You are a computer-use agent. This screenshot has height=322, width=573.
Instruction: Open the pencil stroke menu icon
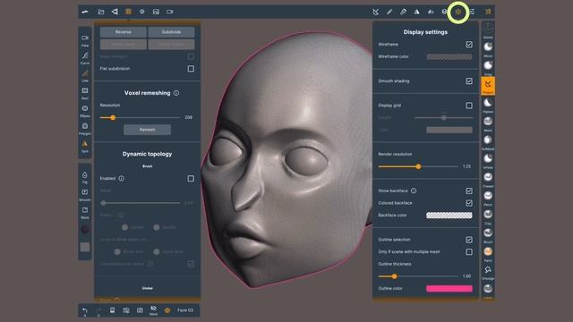[389, 12]
